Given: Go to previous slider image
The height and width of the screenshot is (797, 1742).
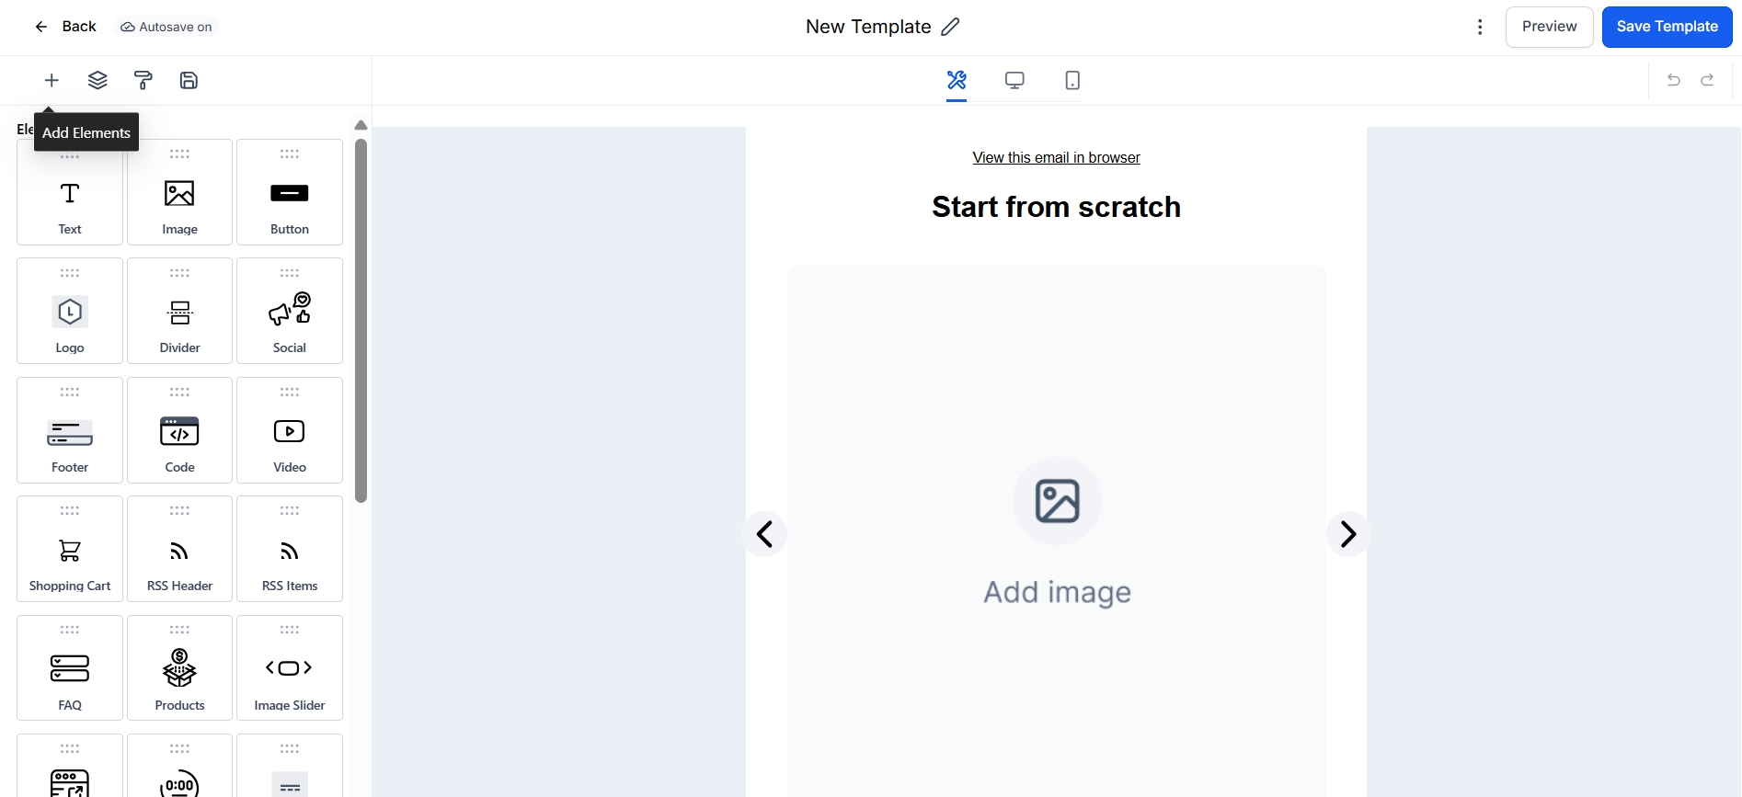Looking at the screenshot, I should pyautogui.click(x=764, y=534).
